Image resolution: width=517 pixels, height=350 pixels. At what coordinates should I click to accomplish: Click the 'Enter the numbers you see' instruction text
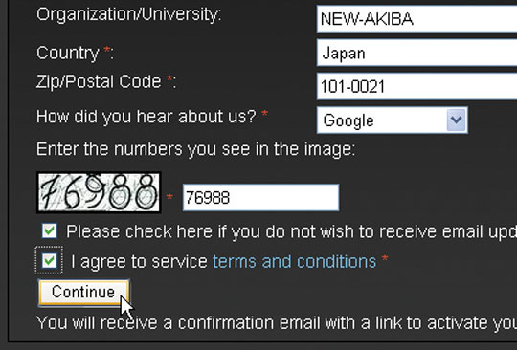click(196, 149)
